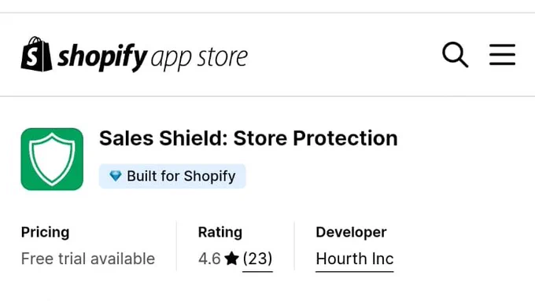Viewport: 535px width, 301px height.
Task: Click the 'app store' header text
Action: [x=199, y=58]
